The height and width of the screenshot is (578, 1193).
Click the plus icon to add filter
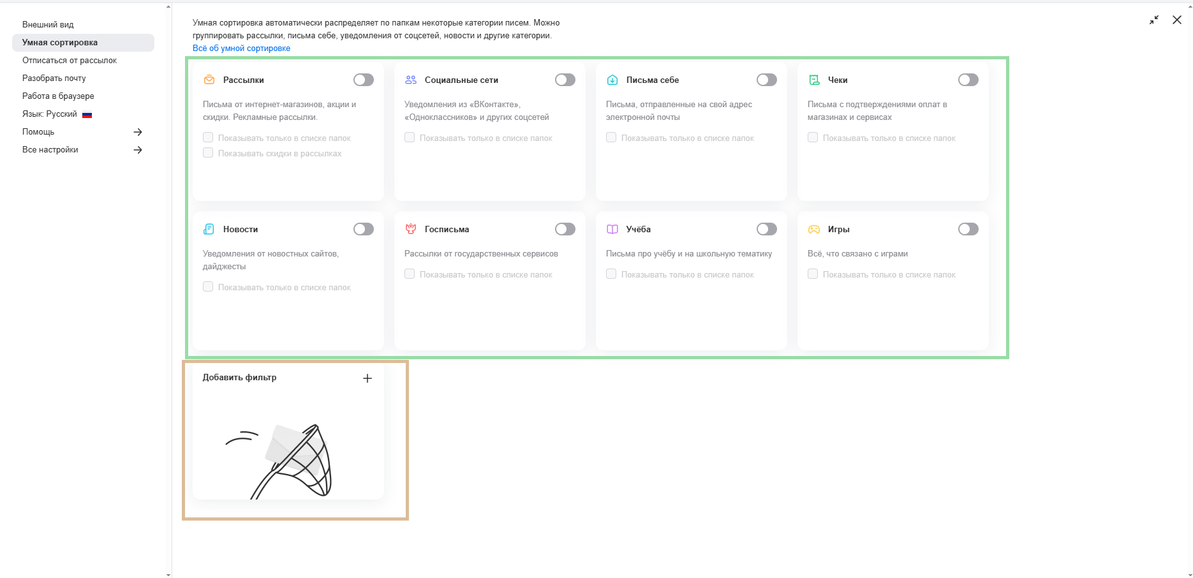[367, 378]
